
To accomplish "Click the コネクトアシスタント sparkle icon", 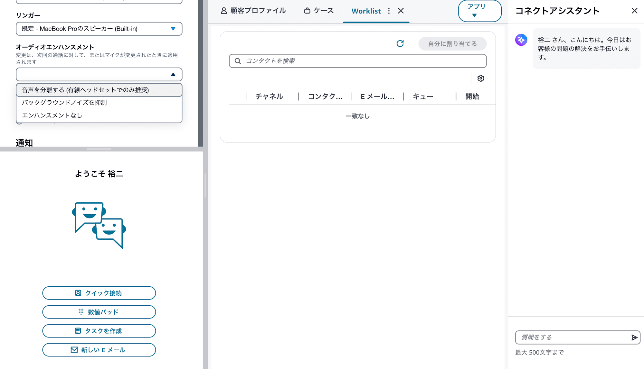I will 521,40.
